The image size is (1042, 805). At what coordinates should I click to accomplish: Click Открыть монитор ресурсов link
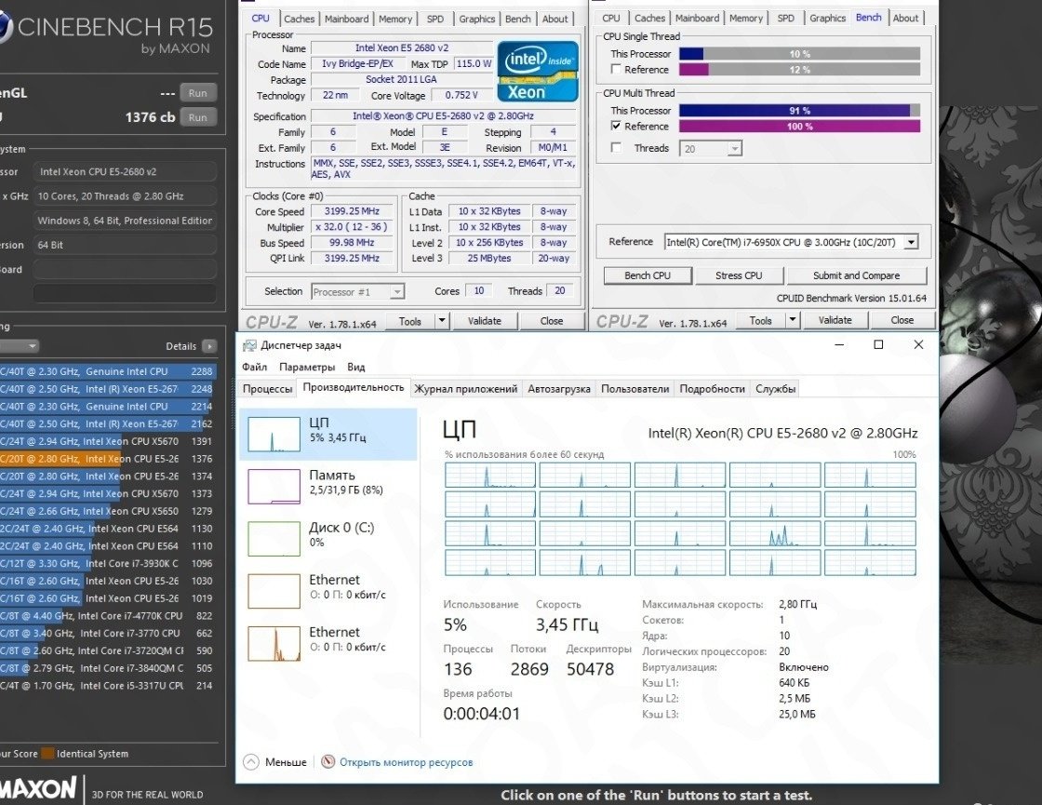point(406,762)
